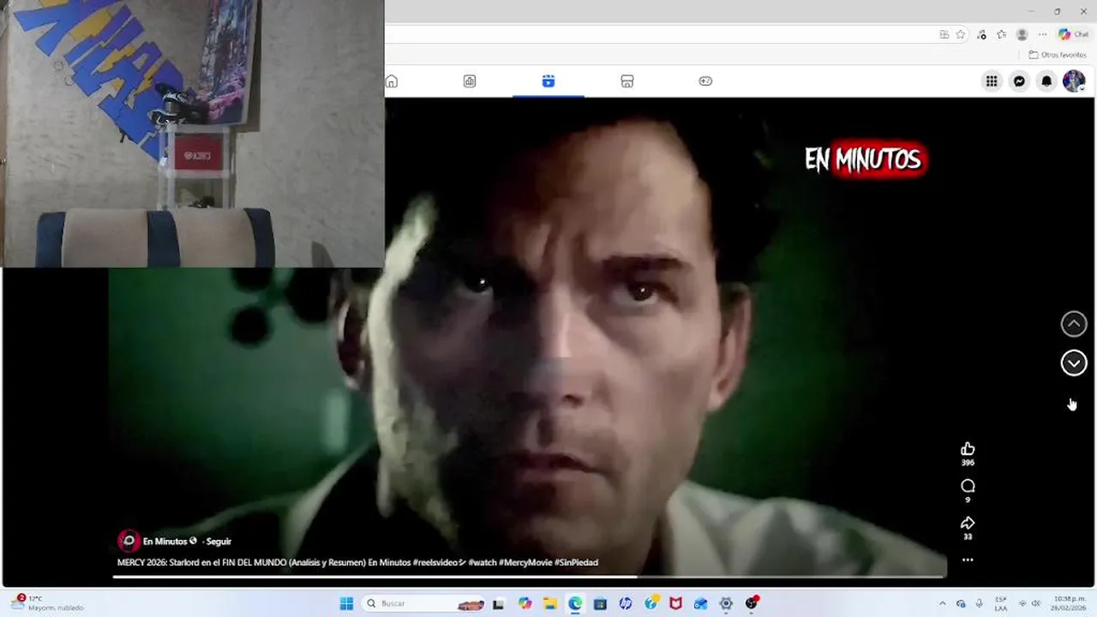Open the En Minutos page name
This screenshot has height=617, width=1097.
click(165, 542)
